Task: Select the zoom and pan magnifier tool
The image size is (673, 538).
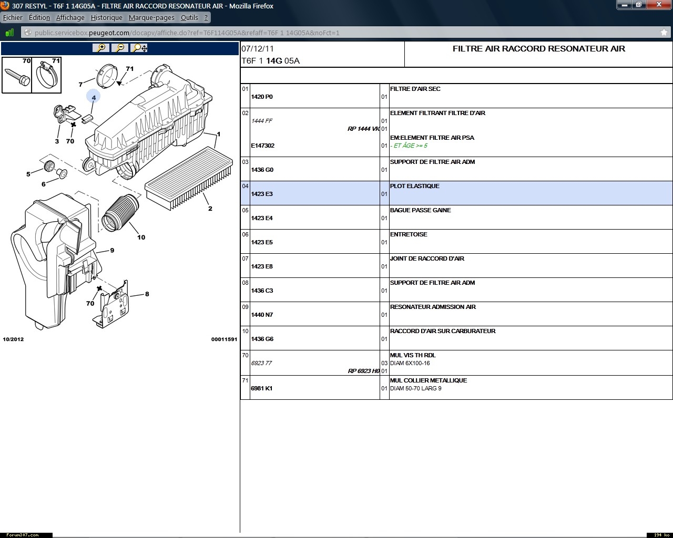Action: click(x=139, y=48)
